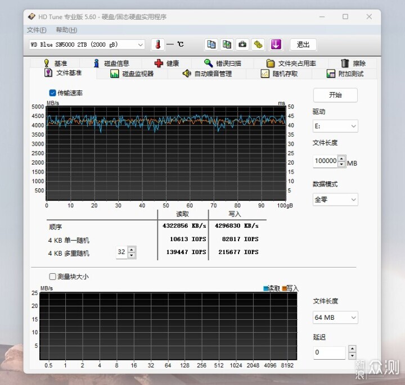Screen dimensions: 405x385
Task: Decrease the 延迟 delay stepper
Action: (352, 356)
